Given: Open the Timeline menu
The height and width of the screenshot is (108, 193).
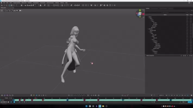Looking at the screenshot, I should tap(30, 3).
